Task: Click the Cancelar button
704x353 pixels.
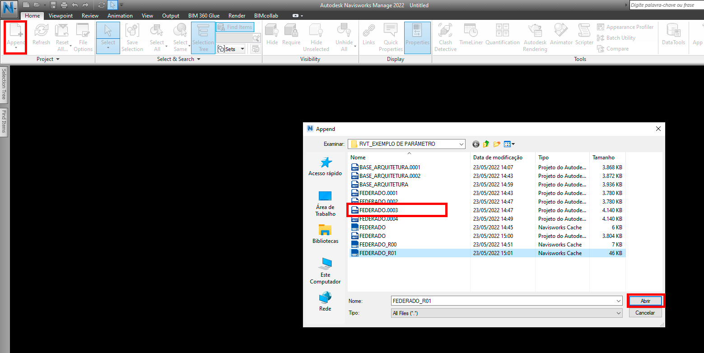Action: (645, 312)
